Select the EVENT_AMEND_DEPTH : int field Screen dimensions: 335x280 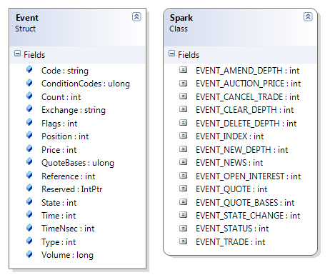pyautogui.click(x=248, y=71)
